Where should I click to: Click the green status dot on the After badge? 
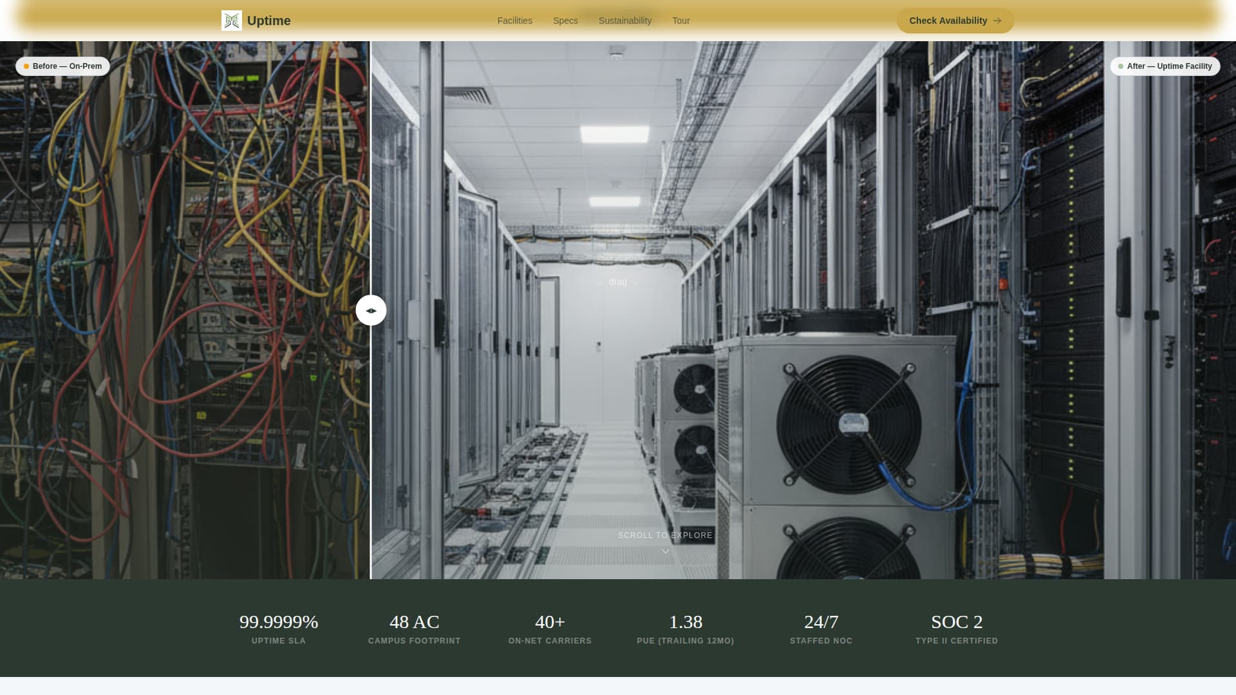tap(1120, 66)
